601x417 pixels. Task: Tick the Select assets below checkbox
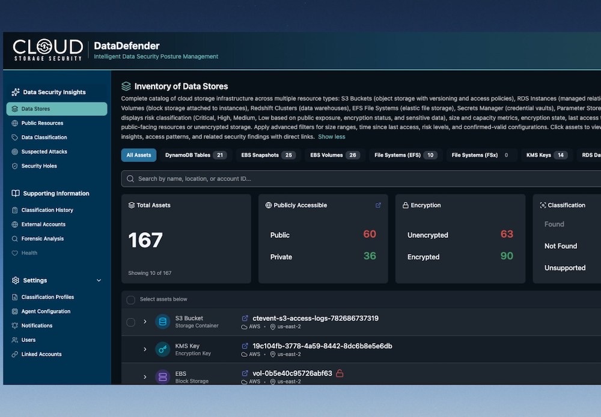(x=130, y=299)
